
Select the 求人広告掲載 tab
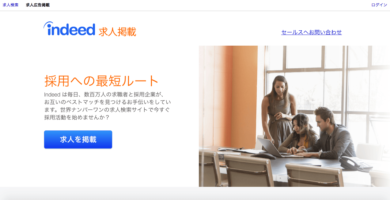tap(38, 5)
